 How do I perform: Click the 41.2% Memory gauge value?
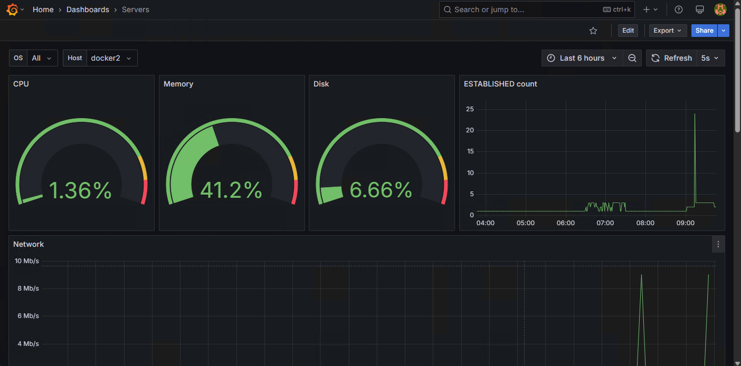231,190
